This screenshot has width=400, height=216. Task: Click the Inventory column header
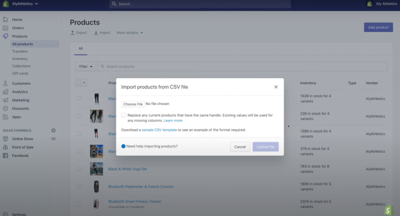pyautogui.click(x=308, y=83)
